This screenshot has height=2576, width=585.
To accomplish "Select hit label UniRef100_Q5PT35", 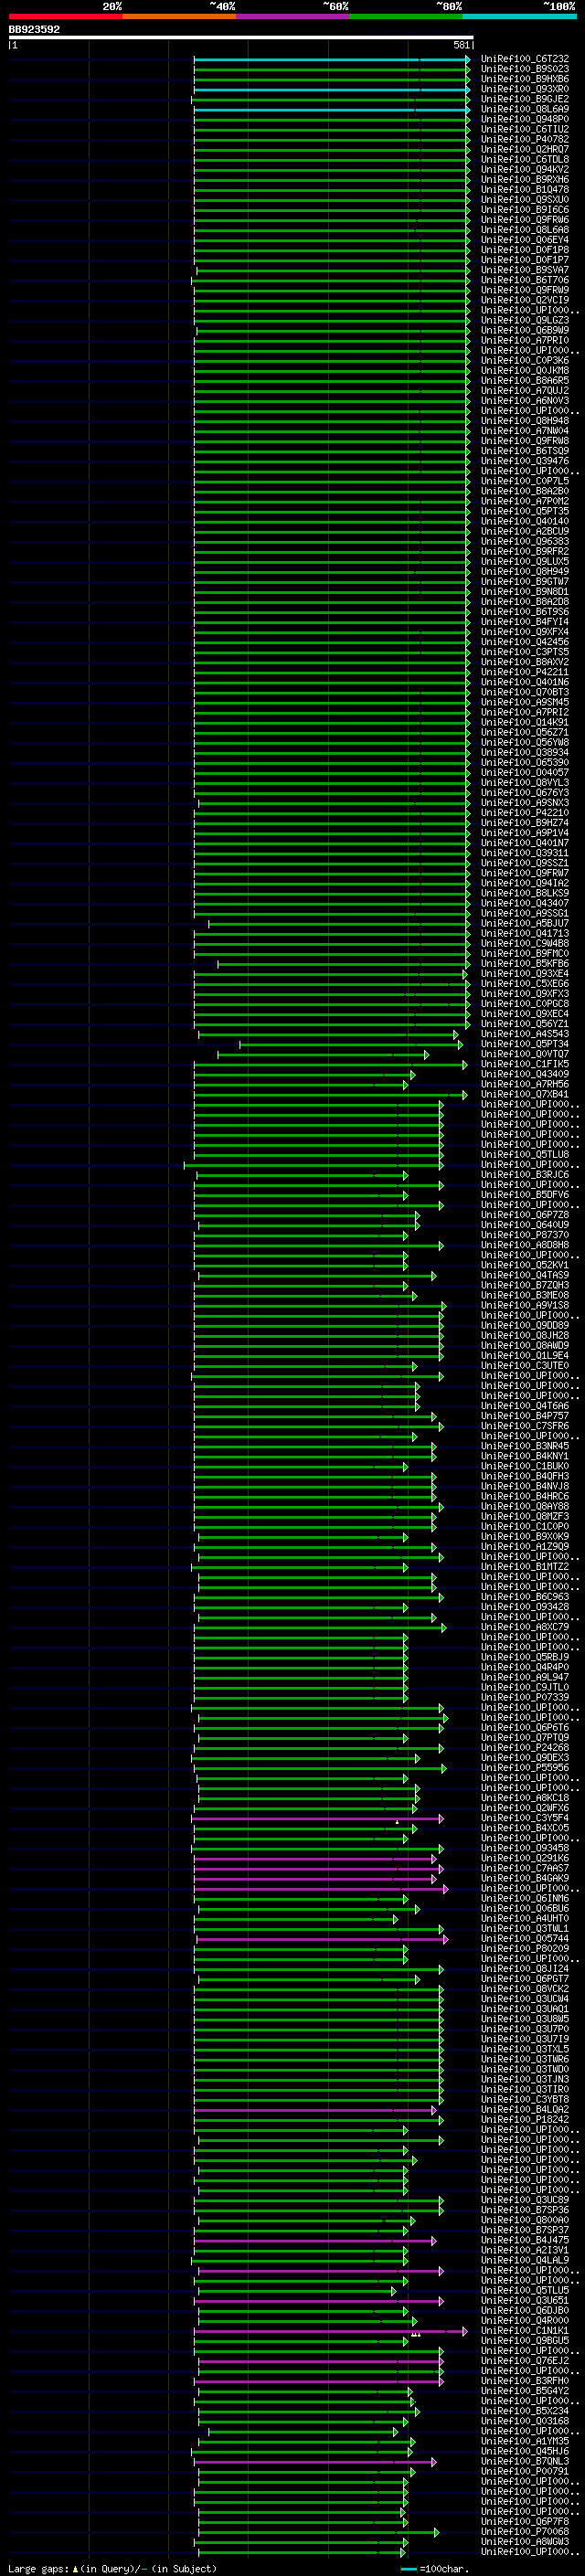I will point(525,511).
